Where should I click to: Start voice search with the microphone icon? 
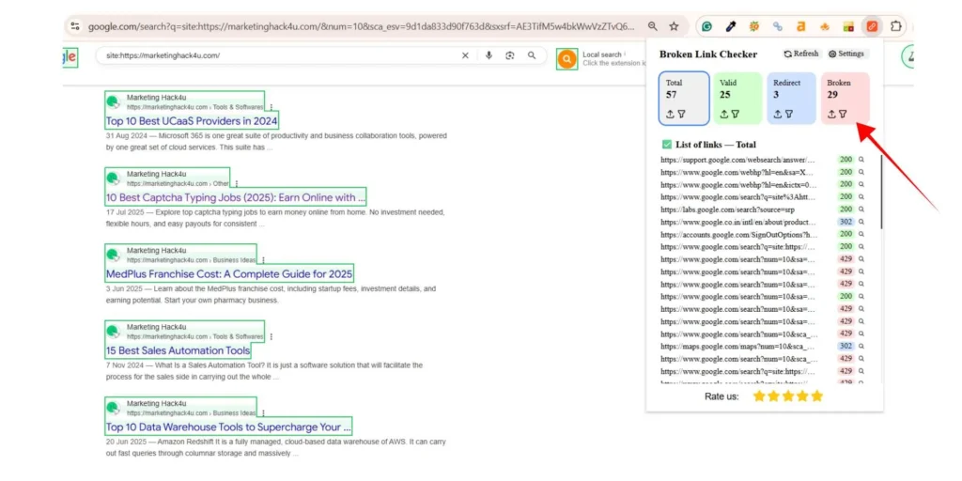coord(489,56)
